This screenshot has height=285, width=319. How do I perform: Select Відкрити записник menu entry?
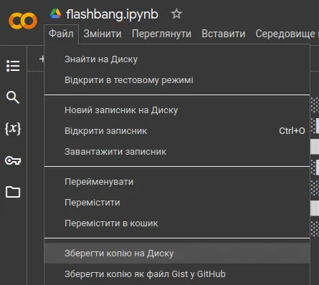[177, 131]
